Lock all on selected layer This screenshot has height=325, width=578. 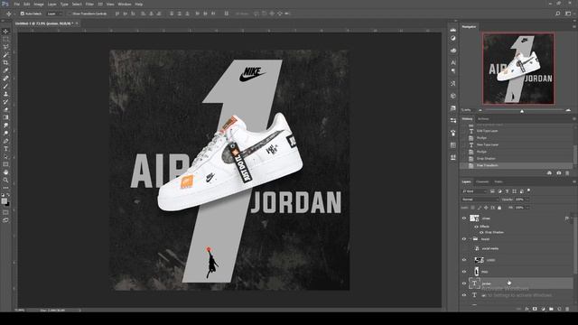coord(499,208)
